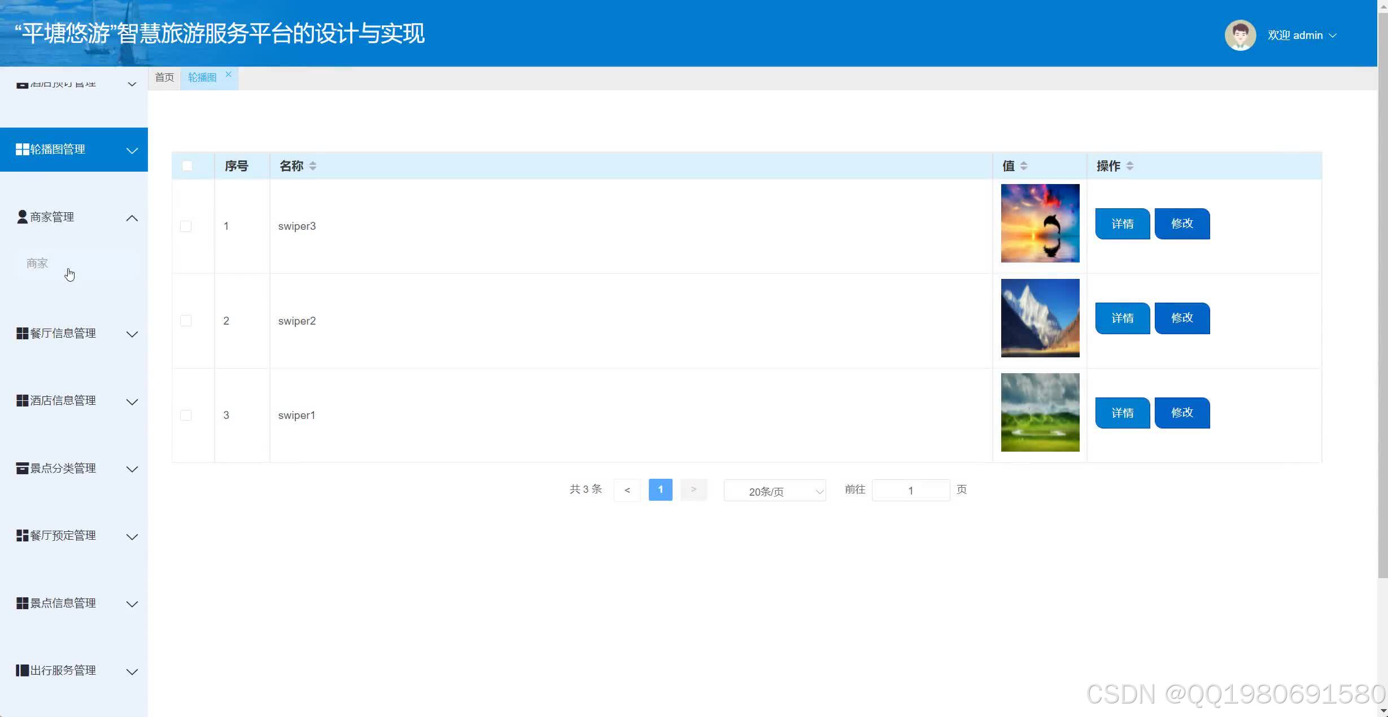Click the 轮播图管理 grid icon
The image size is (1388, 717).
point(22,150)
